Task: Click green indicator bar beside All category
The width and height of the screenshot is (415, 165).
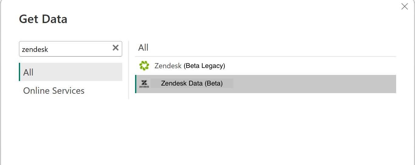Action: click(x=19, y=72)
